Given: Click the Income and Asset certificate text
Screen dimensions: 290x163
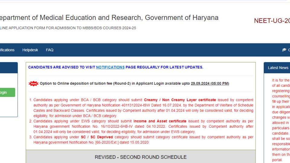Looking at the screenshot, I should pyautogui.click(x=160, y=121).
